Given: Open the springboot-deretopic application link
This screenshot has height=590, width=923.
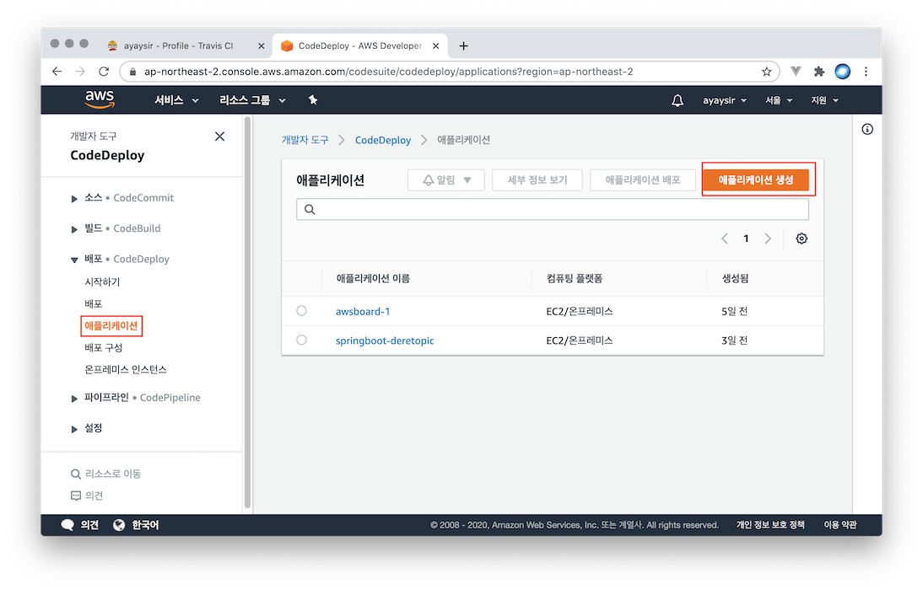Looking at the screenshot, I should click(385, 341).
